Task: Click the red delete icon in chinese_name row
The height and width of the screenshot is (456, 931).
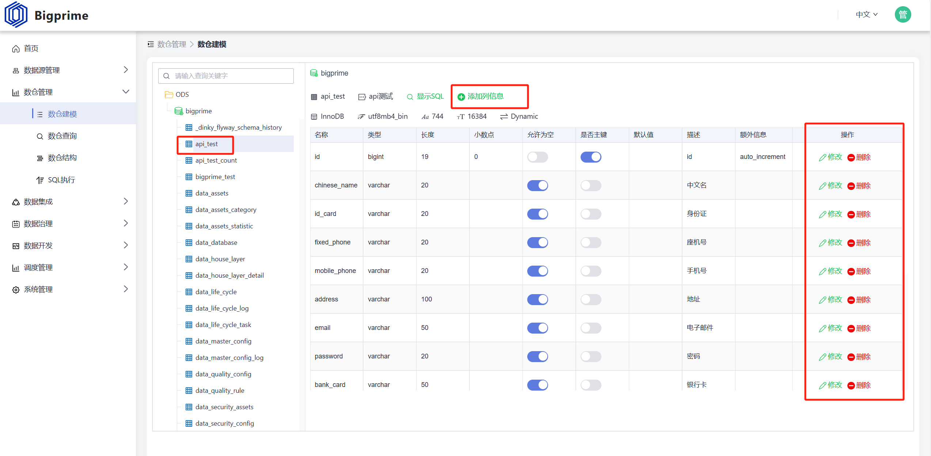Action: click(x=851, y=186)
